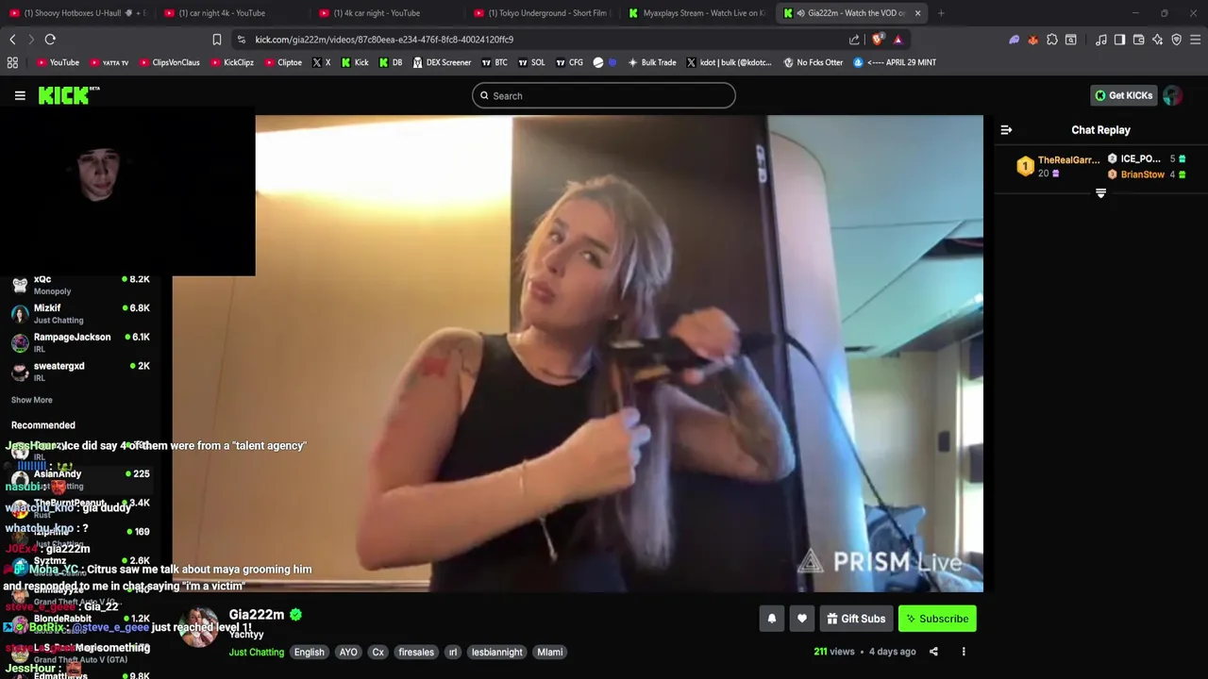Open the APRIL 29 MINT bookmark

click(895, 62)
